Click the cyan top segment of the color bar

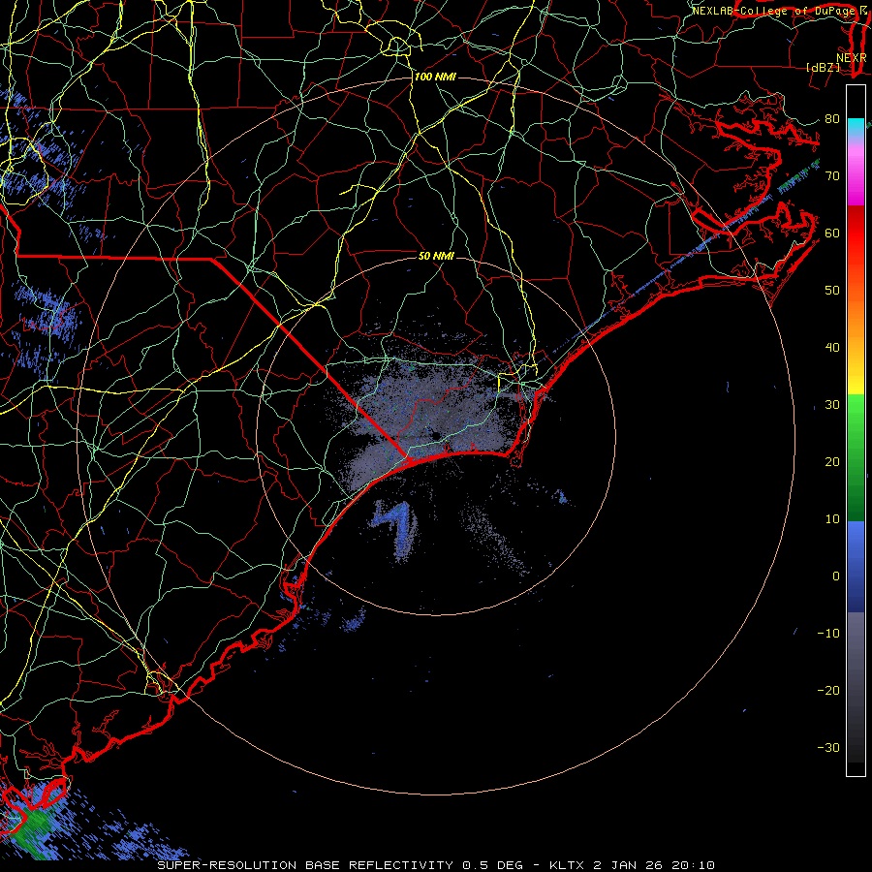pos(856,126)
